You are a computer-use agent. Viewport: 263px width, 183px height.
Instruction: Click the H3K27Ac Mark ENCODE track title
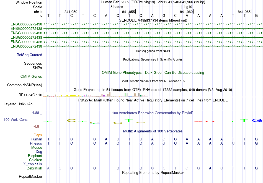click(153, 100)
